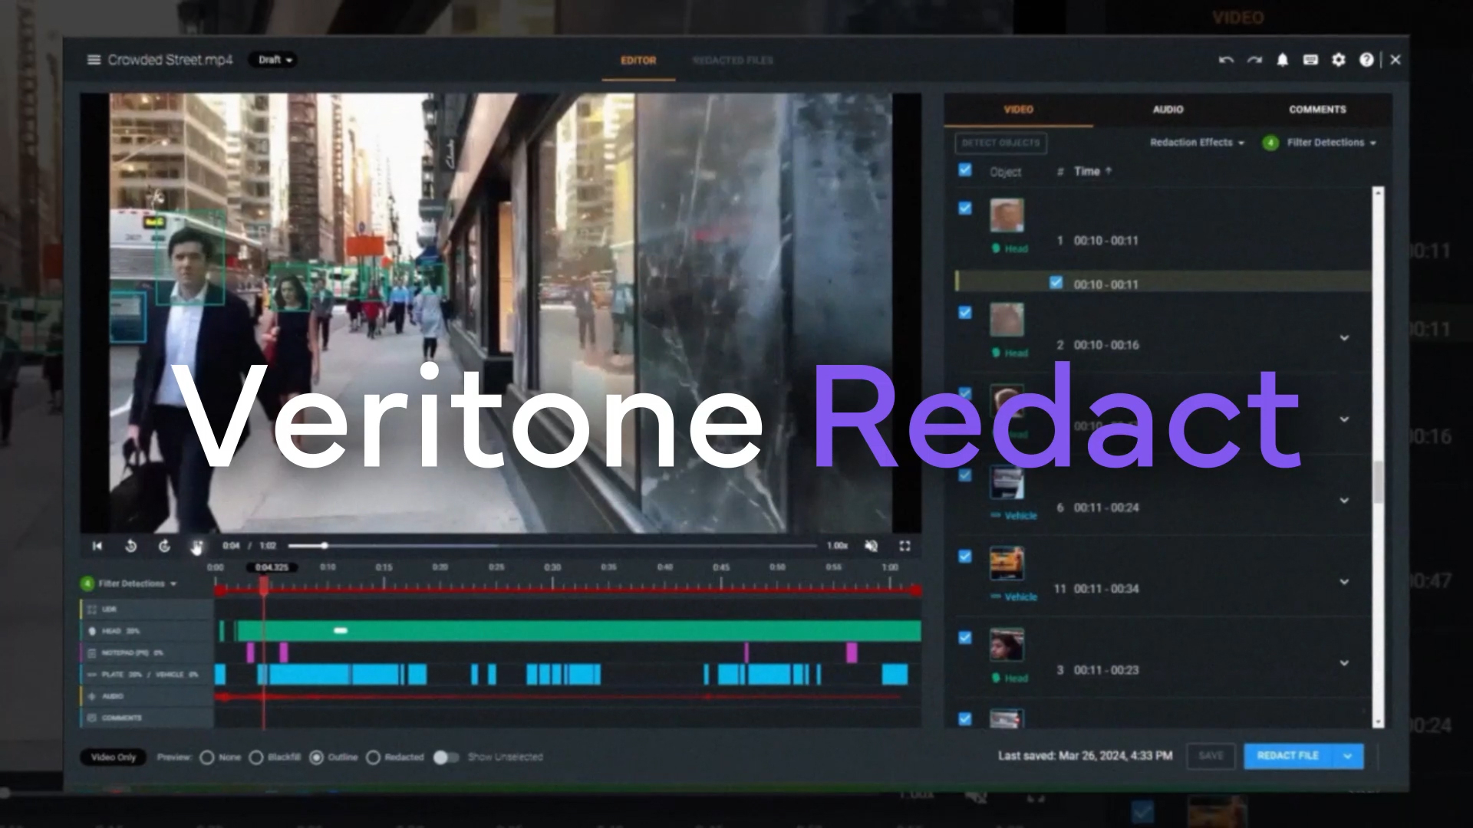Mute the video player audio

871,546
